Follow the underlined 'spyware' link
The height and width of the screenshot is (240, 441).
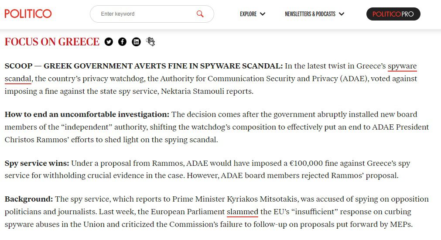click(x=402, y=66)
